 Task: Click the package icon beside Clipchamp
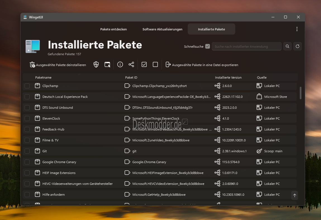pos(37,86)
